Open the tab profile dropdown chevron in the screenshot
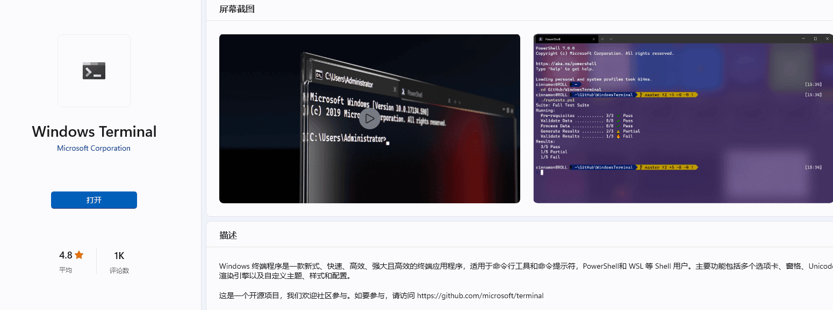The height and width of the screenshot is (310, 833). (611, 39)
